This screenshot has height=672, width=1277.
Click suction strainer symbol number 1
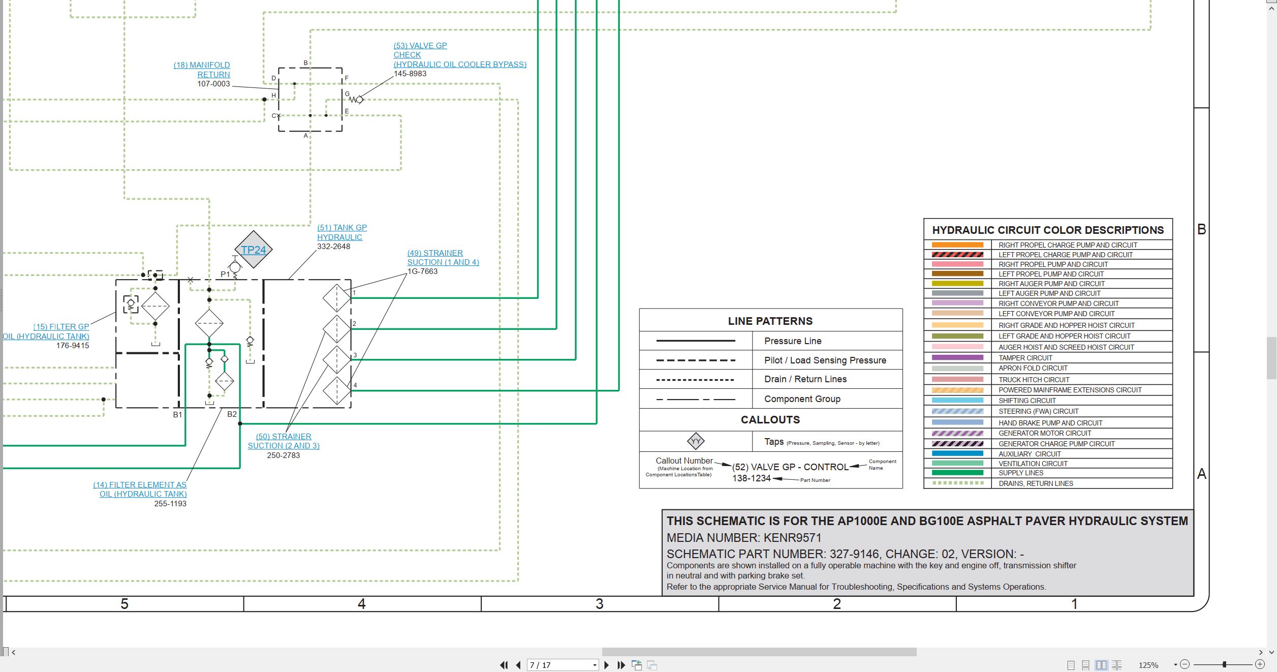coord(336,298)
